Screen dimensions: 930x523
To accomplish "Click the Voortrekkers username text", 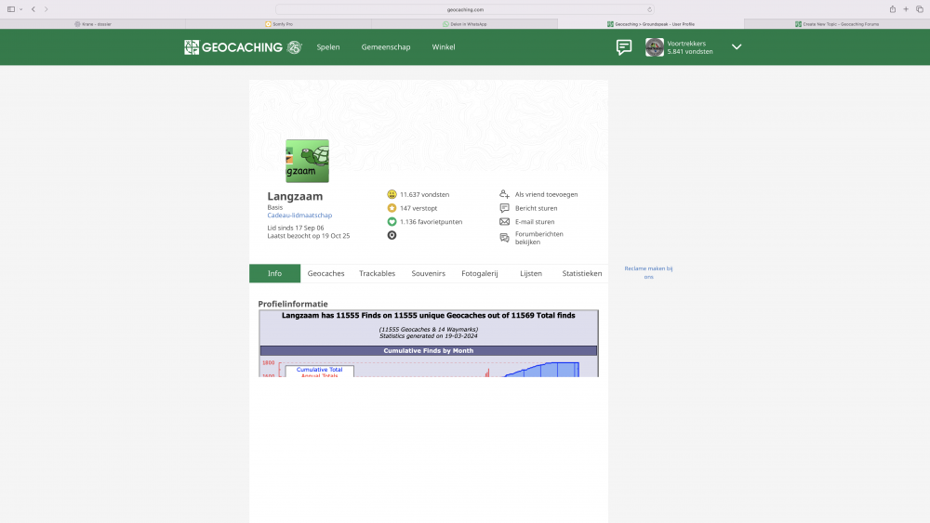I will point(686,44).
